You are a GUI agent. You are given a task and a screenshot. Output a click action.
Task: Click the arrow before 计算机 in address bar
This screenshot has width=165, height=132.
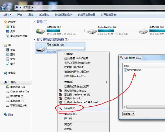[20, 8]
